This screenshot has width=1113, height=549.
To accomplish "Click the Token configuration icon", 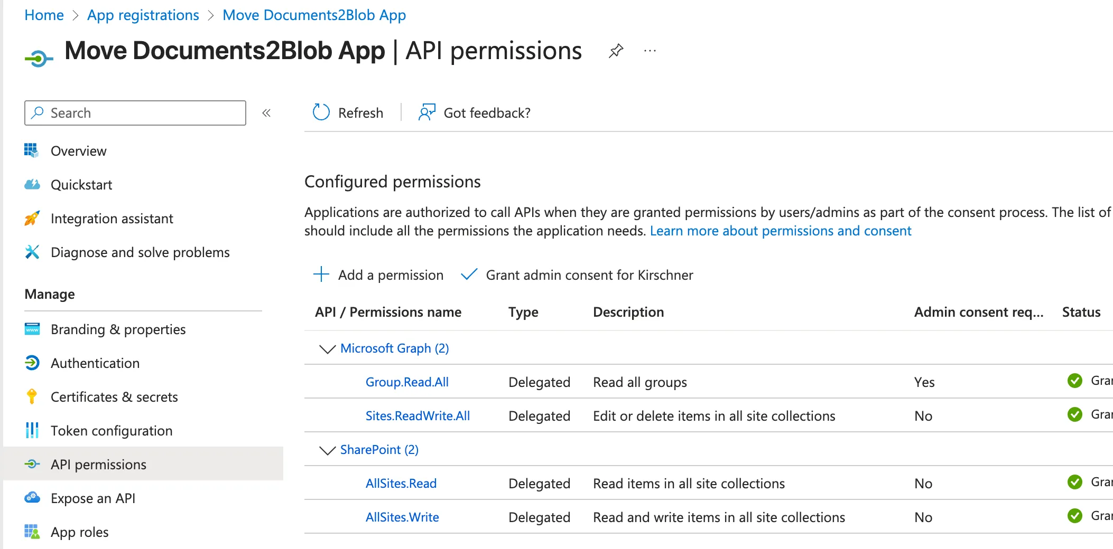I will [32, 431].
